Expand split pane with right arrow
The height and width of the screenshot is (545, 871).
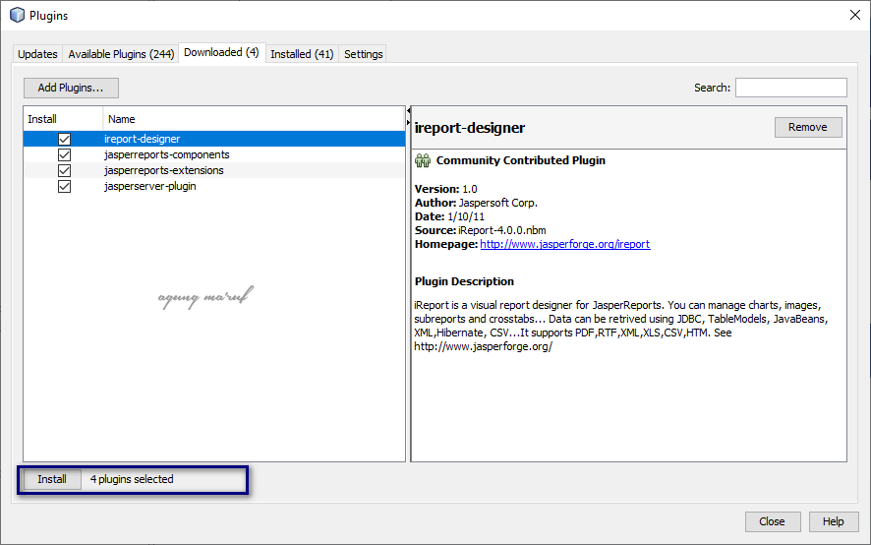click(408, 122)
